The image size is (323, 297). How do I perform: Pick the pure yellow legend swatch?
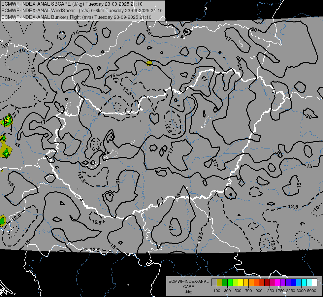pyautogui.click(x=241, y=282)
